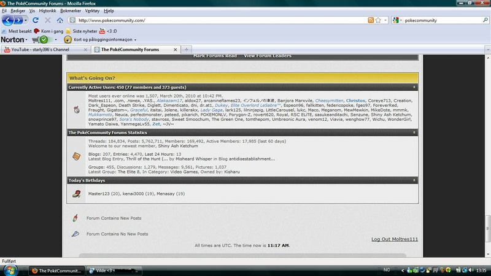Open the Norton Identity Safe icon
Viewport: 491px width, 276px height.
[68, 40]
